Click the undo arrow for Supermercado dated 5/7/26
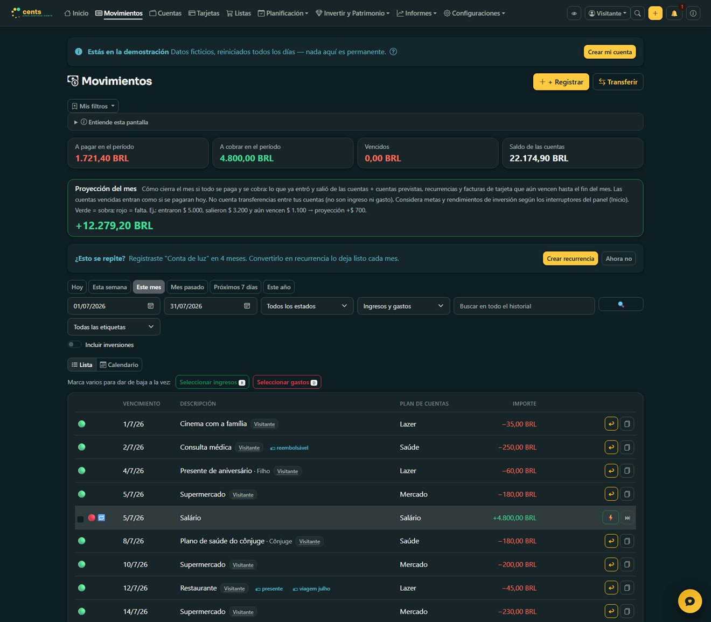 point(611,494)
